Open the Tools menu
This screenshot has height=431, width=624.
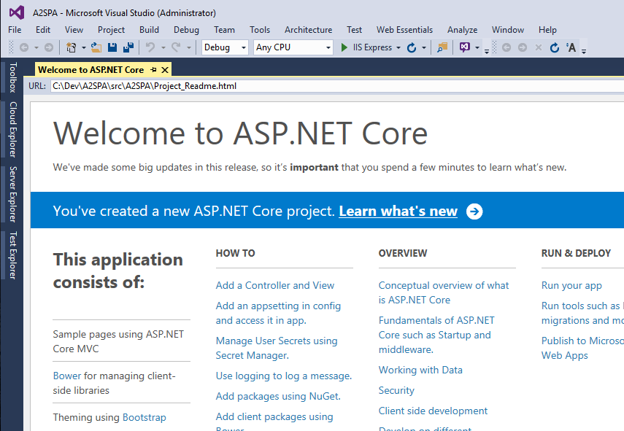point(260,30)
